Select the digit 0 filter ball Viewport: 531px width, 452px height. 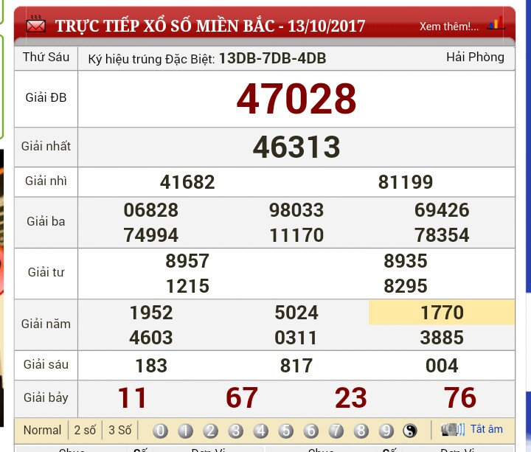click(161, 431)
